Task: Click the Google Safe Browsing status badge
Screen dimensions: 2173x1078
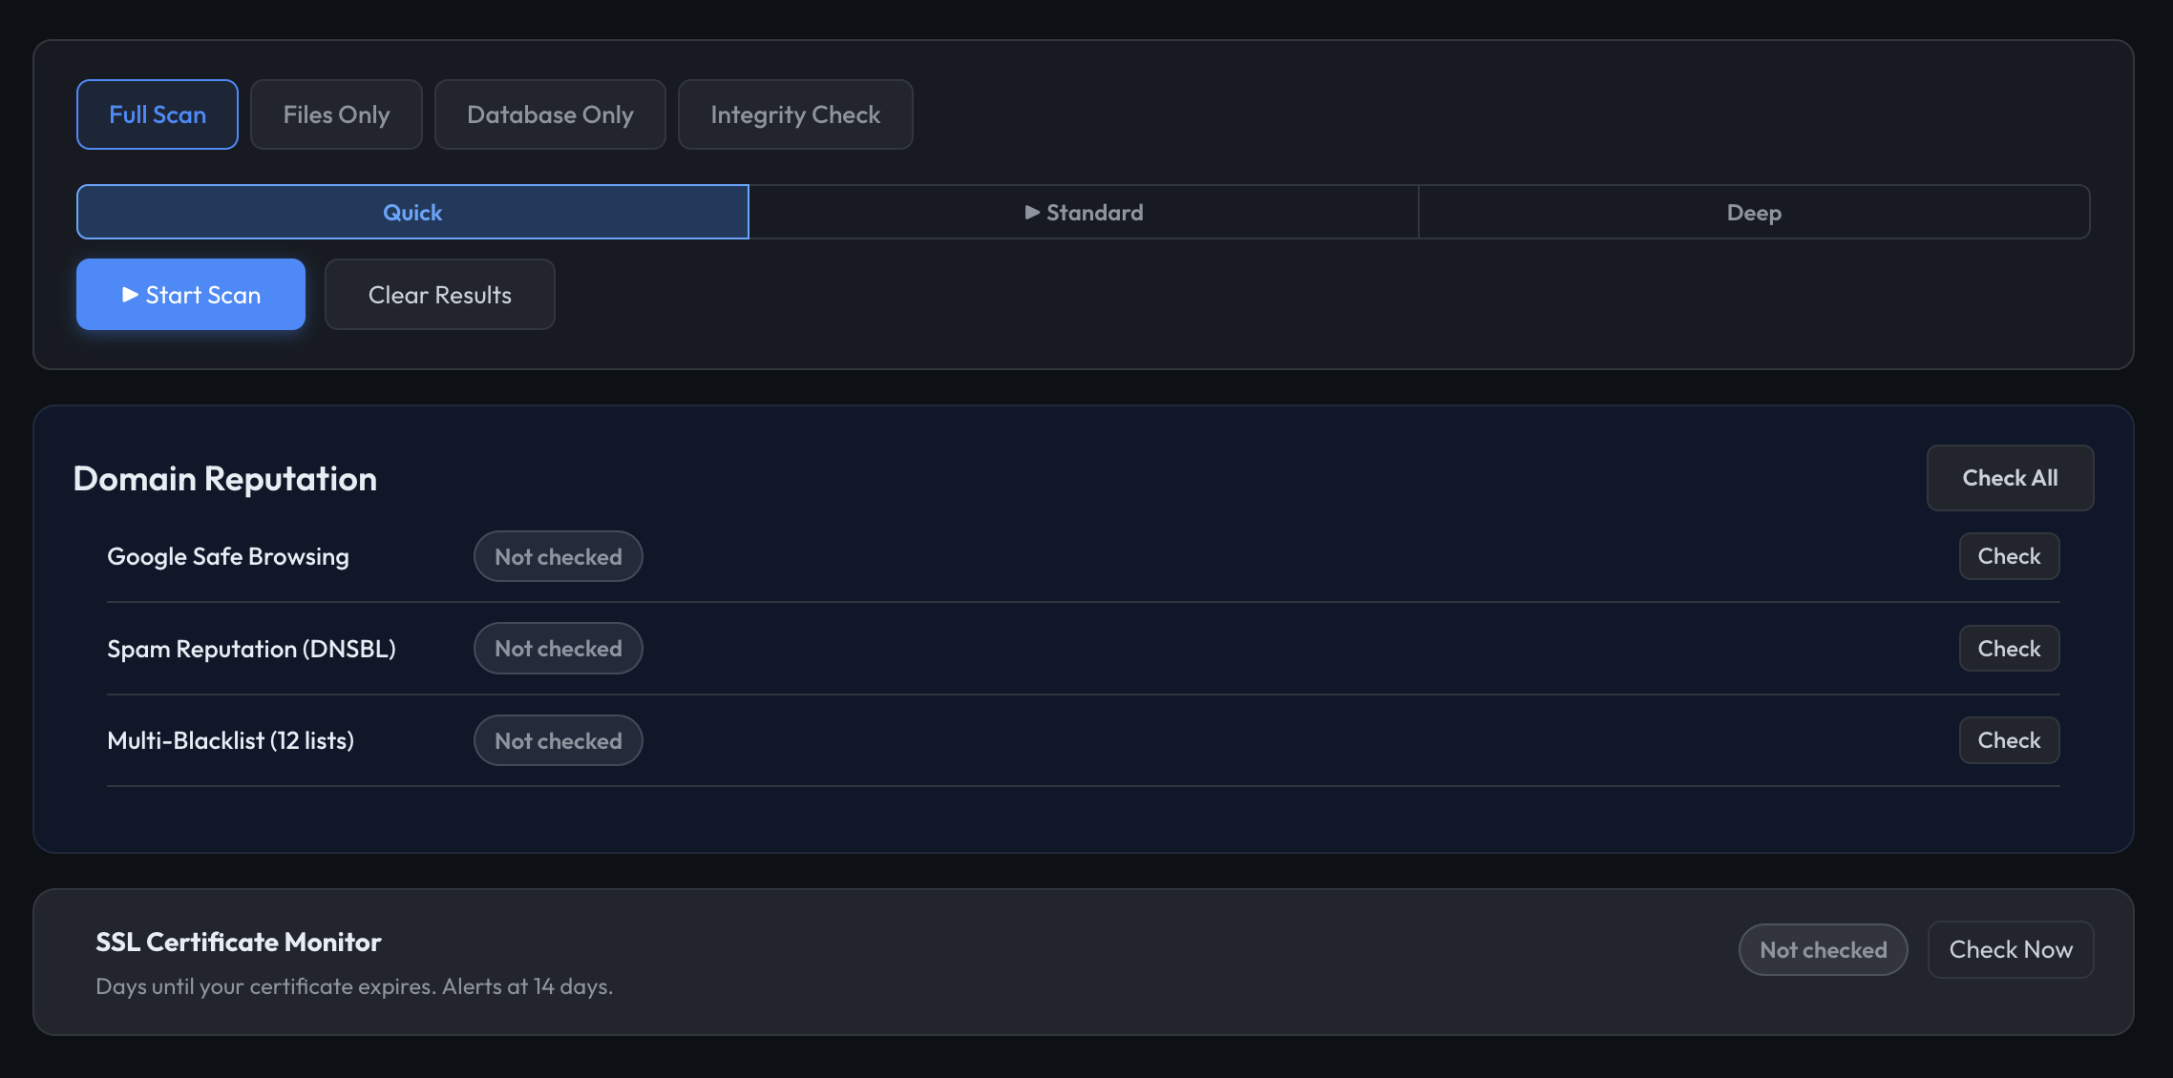Action: (558, 556)
